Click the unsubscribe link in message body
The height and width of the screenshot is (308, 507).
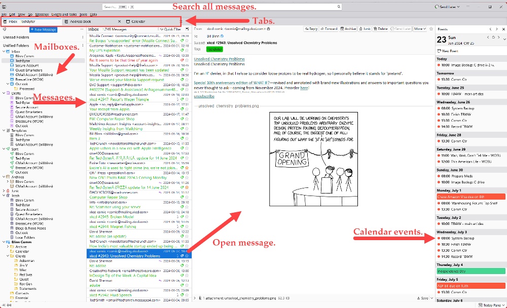(204, 96)
